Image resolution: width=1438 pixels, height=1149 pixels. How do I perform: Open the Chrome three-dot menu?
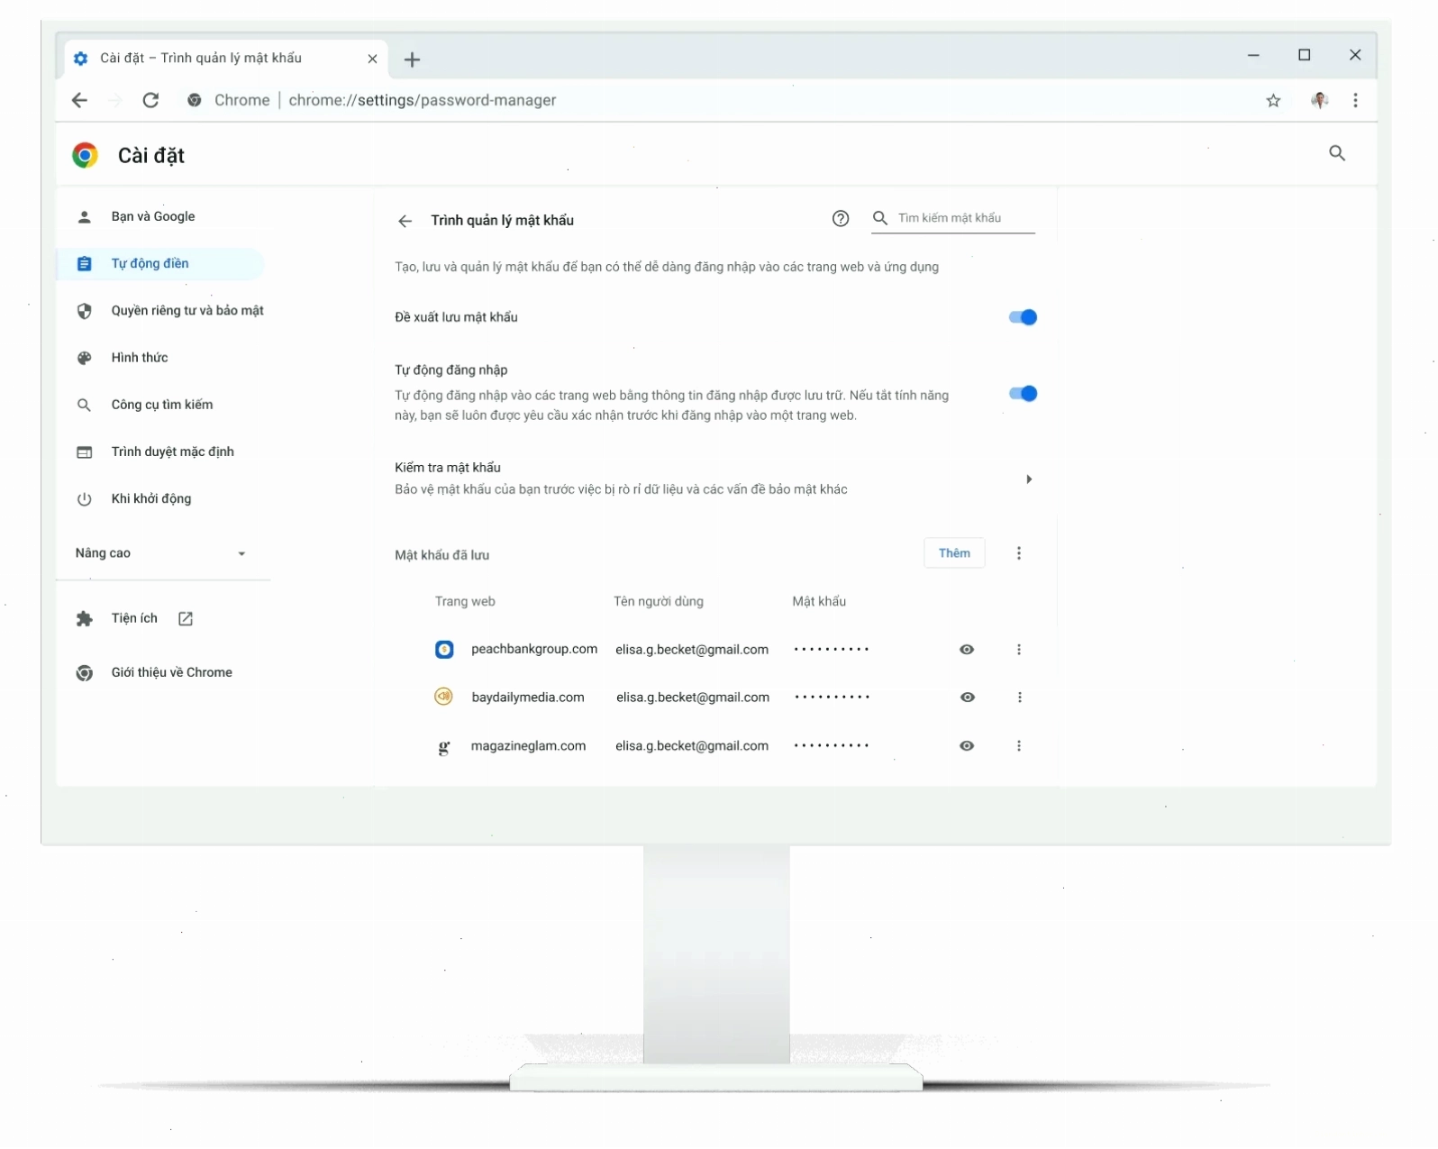tap(1355, 101)
